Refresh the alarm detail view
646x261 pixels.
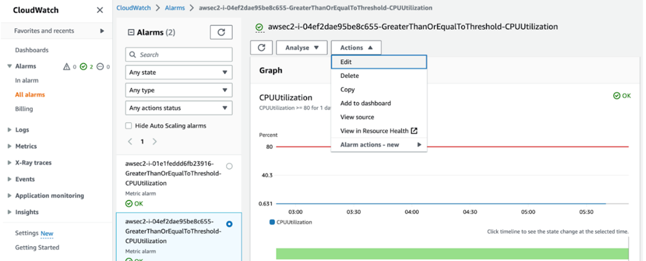(261, 48)
